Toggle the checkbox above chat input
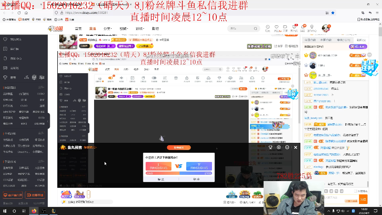Image resolution: width=382 pixels, height=215 pixels. (355, 191)
